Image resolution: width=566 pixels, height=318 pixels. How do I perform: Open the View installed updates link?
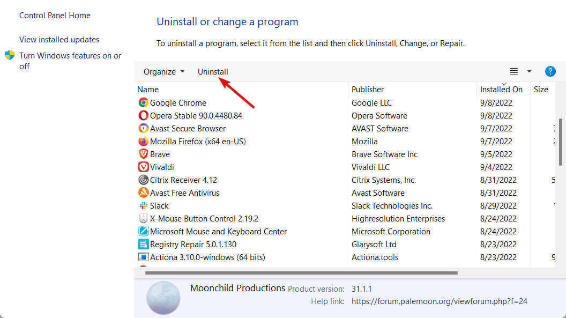pyautogui.click(x=59, y=39)
